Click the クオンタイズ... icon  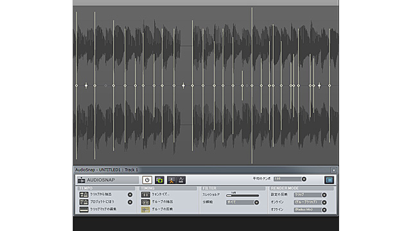(x=146, y=194)
